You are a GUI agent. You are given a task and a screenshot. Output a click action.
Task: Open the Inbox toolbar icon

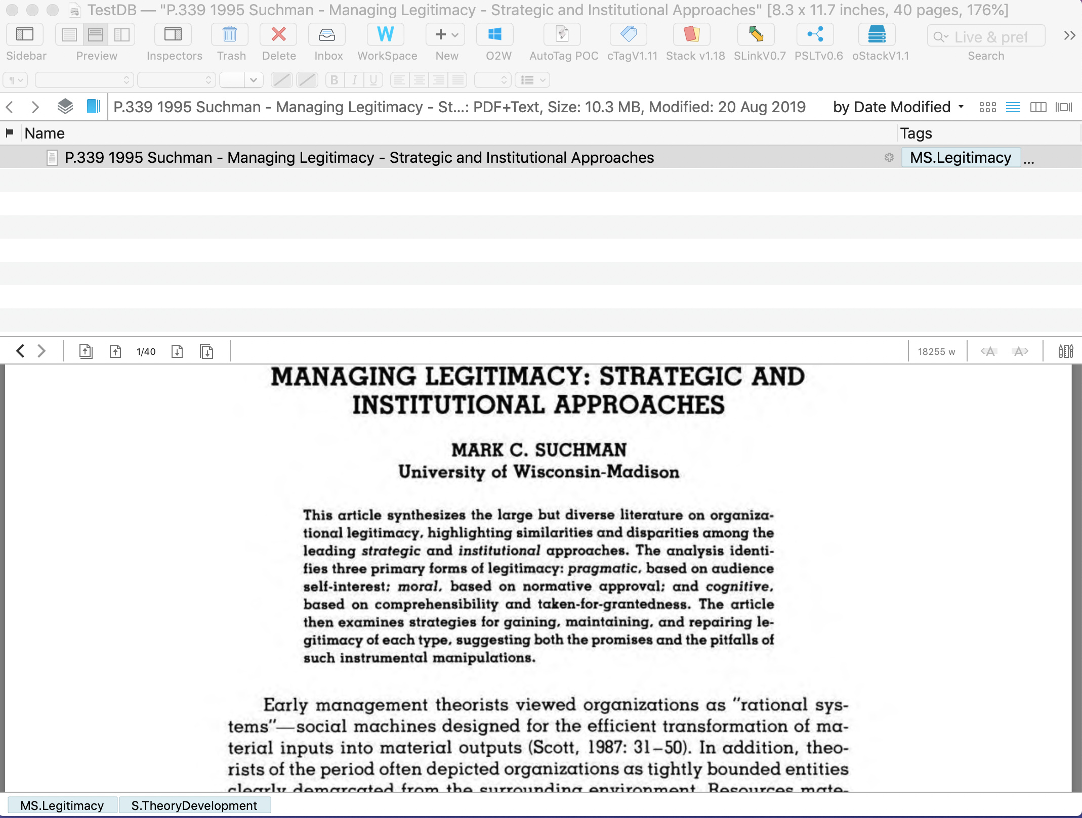click(327, 35)
